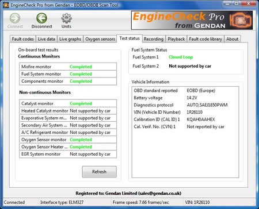Viewport: 259px width, 209px height.
Task: Click the Vehicle Information group label
Action: [150, 82]
